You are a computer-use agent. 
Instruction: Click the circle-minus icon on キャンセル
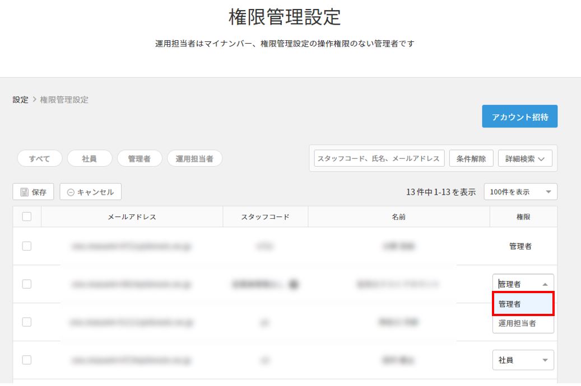pos(71,192)
